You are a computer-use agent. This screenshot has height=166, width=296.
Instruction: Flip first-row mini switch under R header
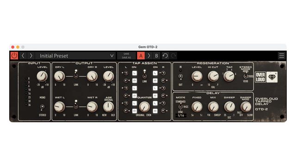163,73
